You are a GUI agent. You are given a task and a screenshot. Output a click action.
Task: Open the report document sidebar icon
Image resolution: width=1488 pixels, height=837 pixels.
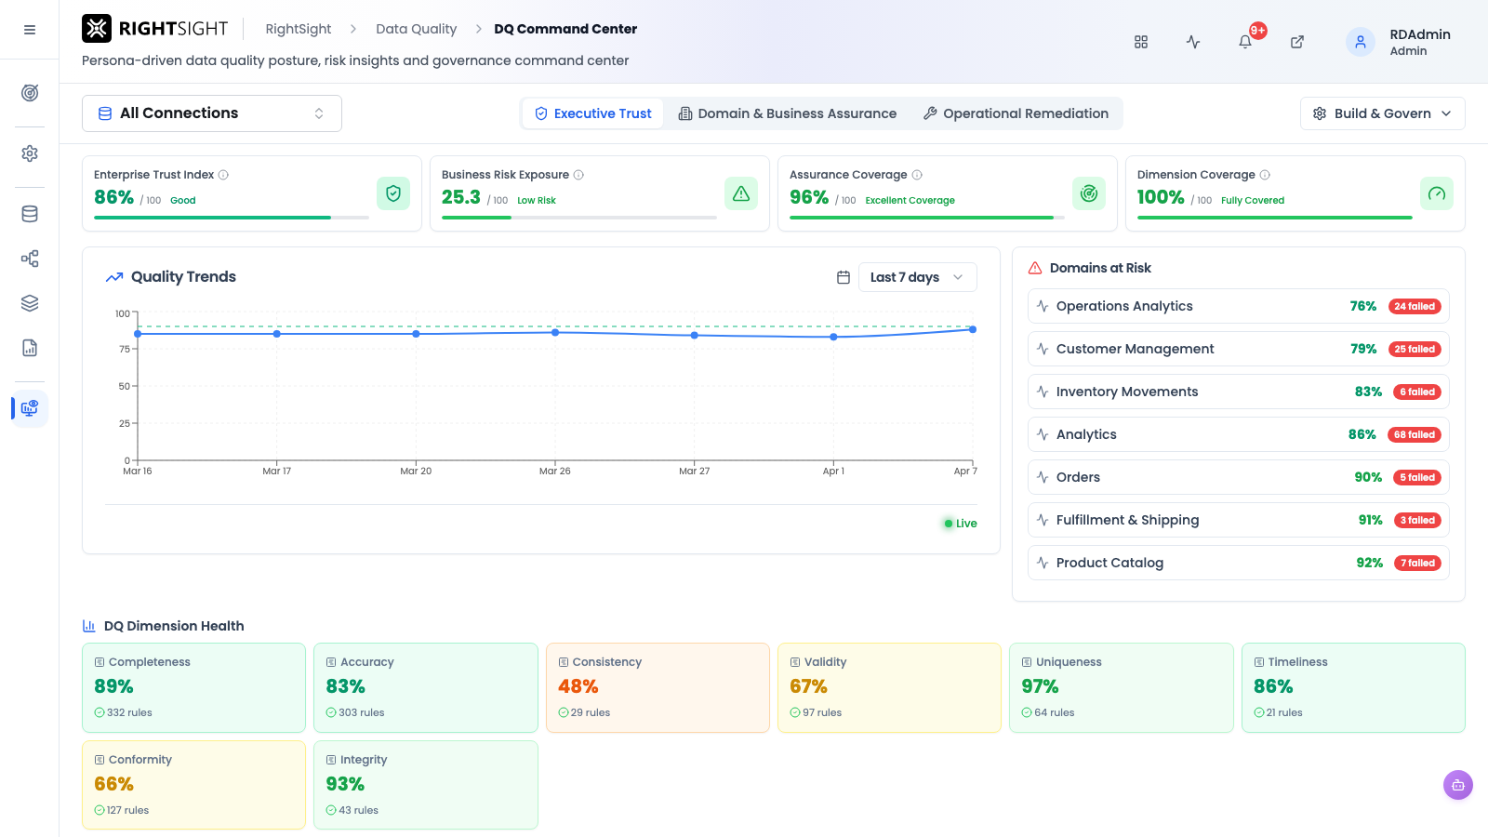click(x=30, y=348)
